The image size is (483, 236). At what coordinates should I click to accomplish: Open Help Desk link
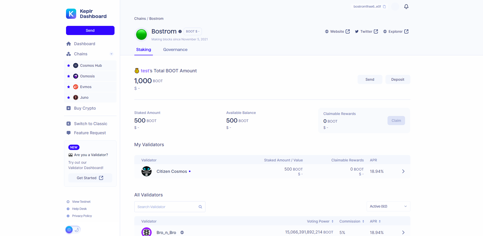tap(79, 209)
